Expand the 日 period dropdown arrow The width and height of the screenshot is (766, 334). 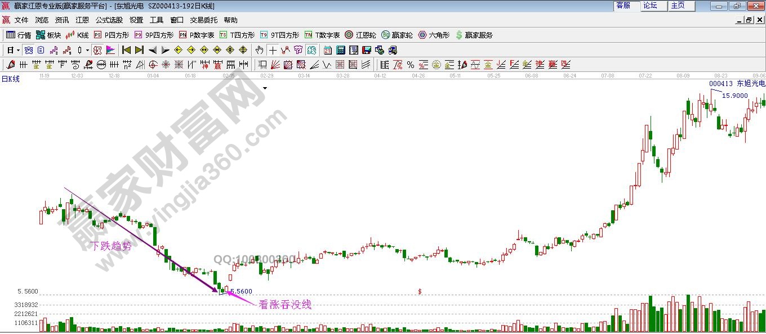click(x=18, y=50)
